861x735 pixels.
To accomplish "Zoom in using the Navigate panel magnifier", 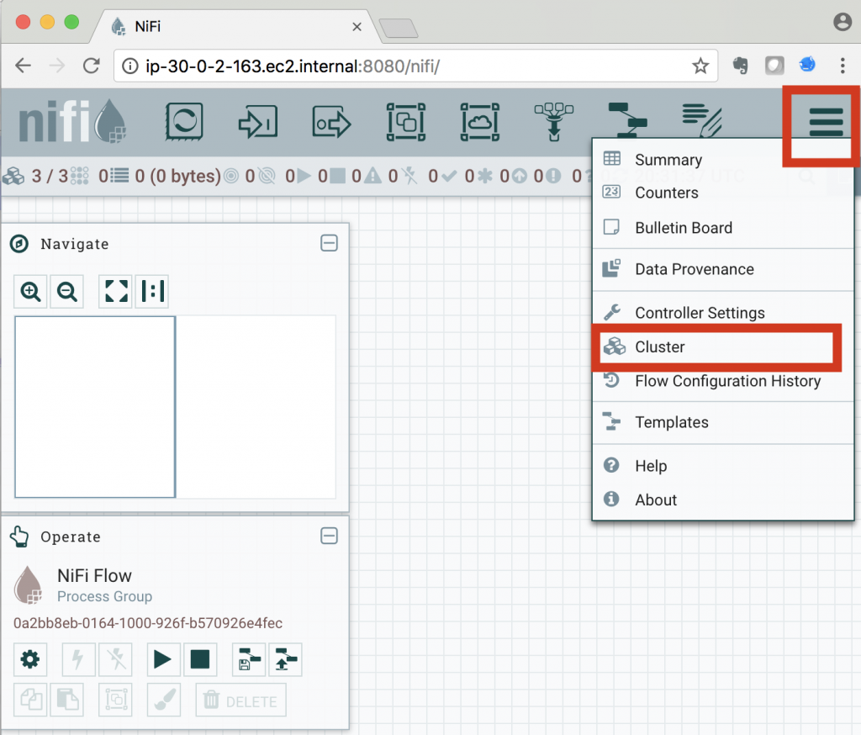I will pyautogui.click(x=30, y=292).
